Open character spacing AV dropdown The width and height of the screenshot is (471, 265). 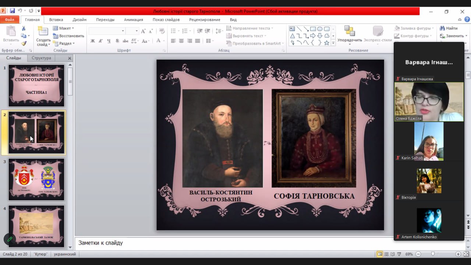click(135, 41)
